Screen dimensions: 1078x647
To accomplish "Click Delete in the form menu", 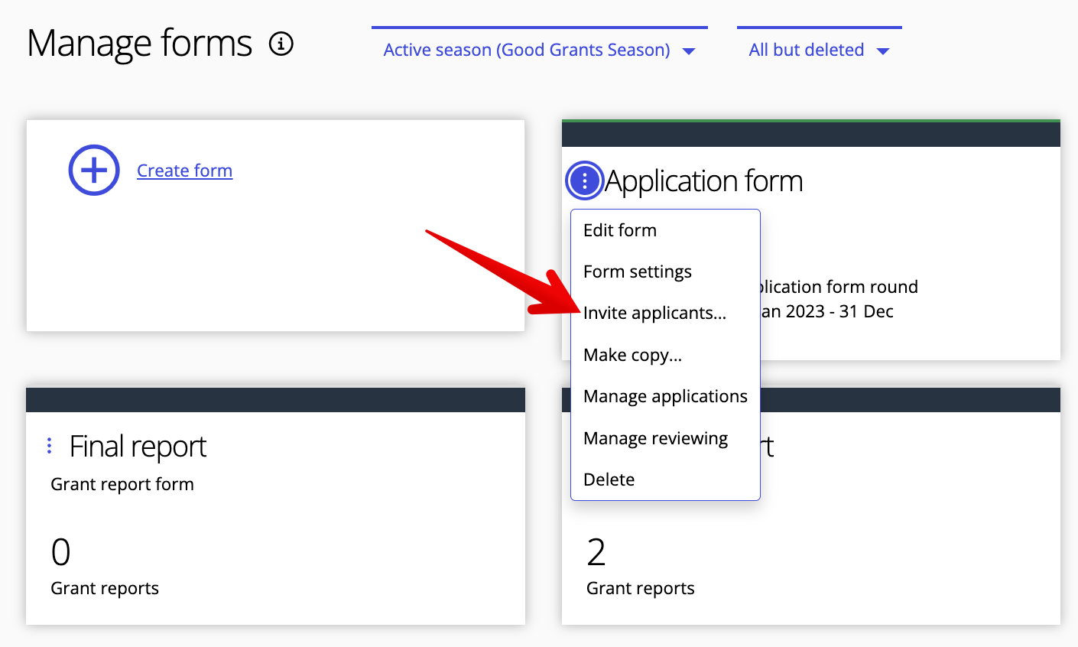I will [609, 480].
